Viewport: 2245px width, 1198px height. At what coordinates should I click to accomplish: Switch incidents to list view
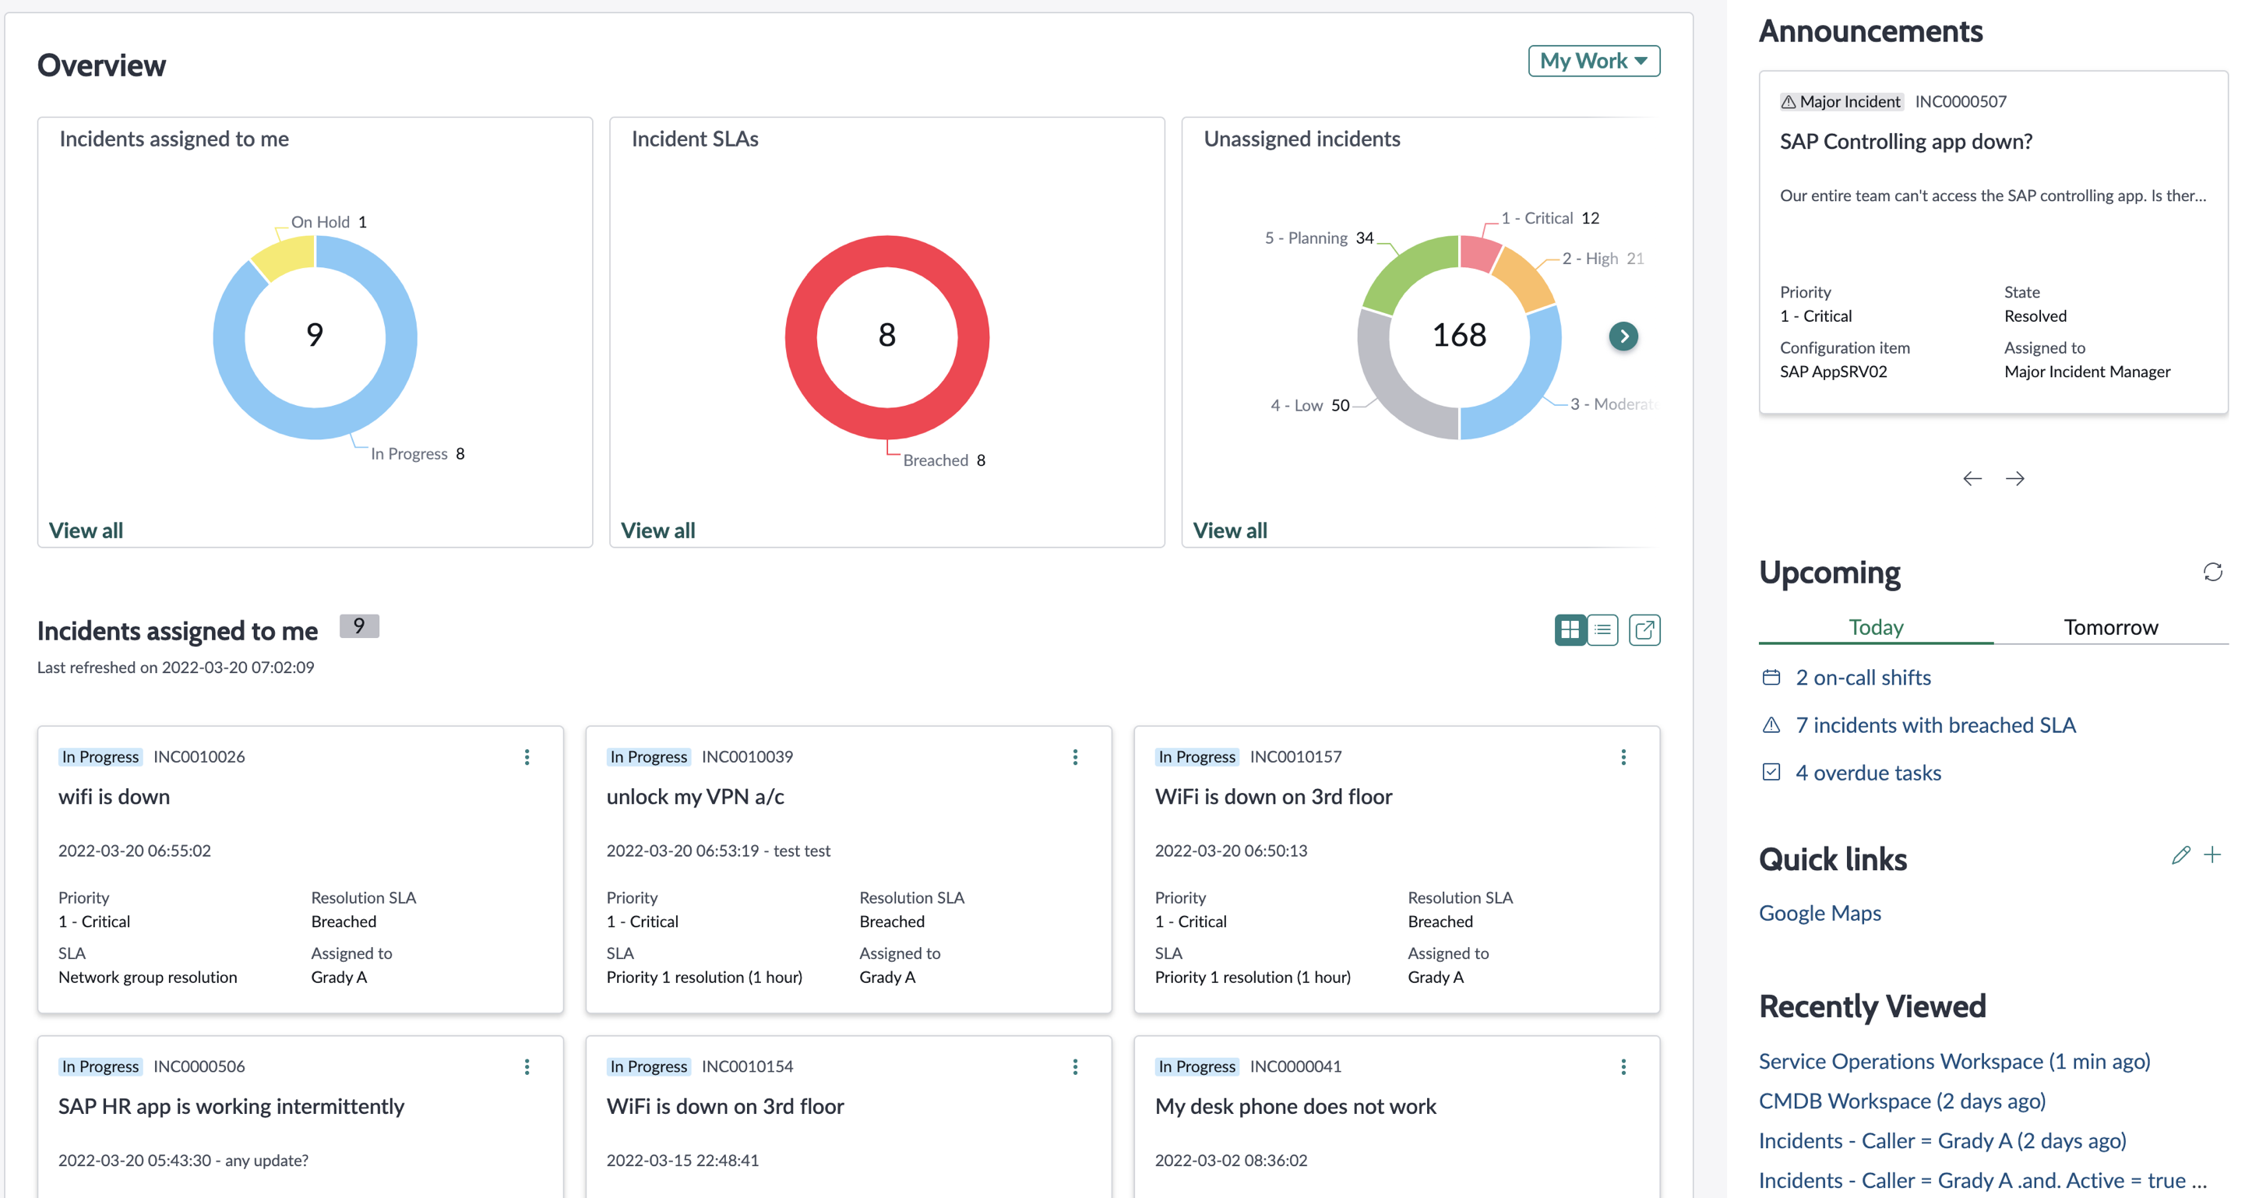pos(1602,630)
